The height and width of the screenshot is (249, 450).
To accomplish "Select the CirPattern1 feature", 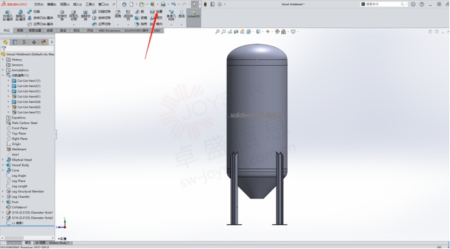I will [x=19, y=207].
